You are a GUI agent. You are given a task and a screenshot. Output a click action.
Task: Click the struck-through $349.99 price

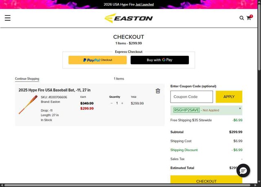tap(87, 103)
